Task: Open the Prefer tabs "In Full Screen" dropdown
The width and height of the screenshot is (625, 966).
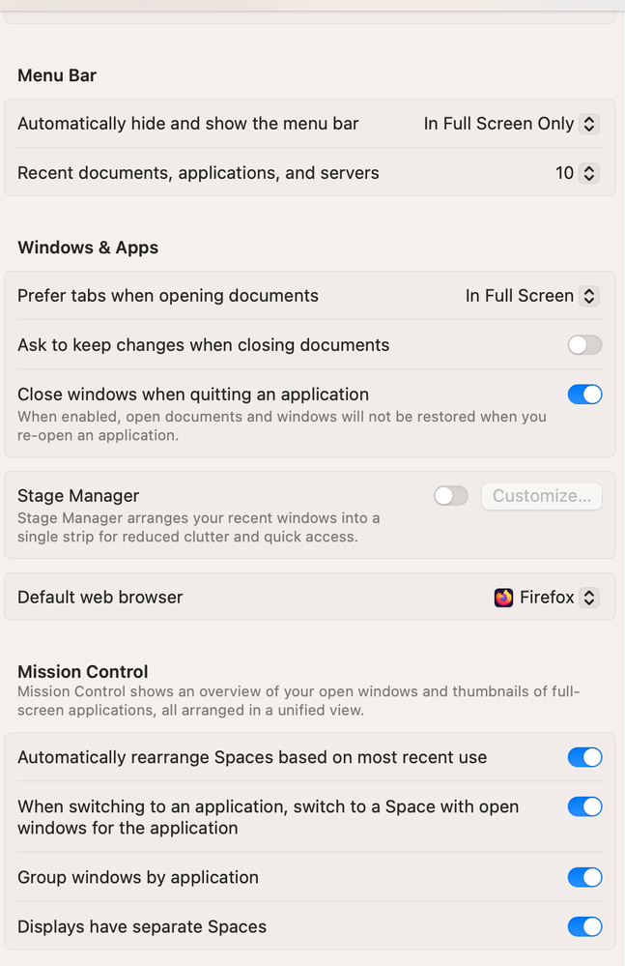Action: pos(531,296)
